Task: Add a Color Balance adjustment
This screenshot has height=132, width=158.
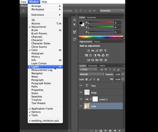Action: coord(91,55)
